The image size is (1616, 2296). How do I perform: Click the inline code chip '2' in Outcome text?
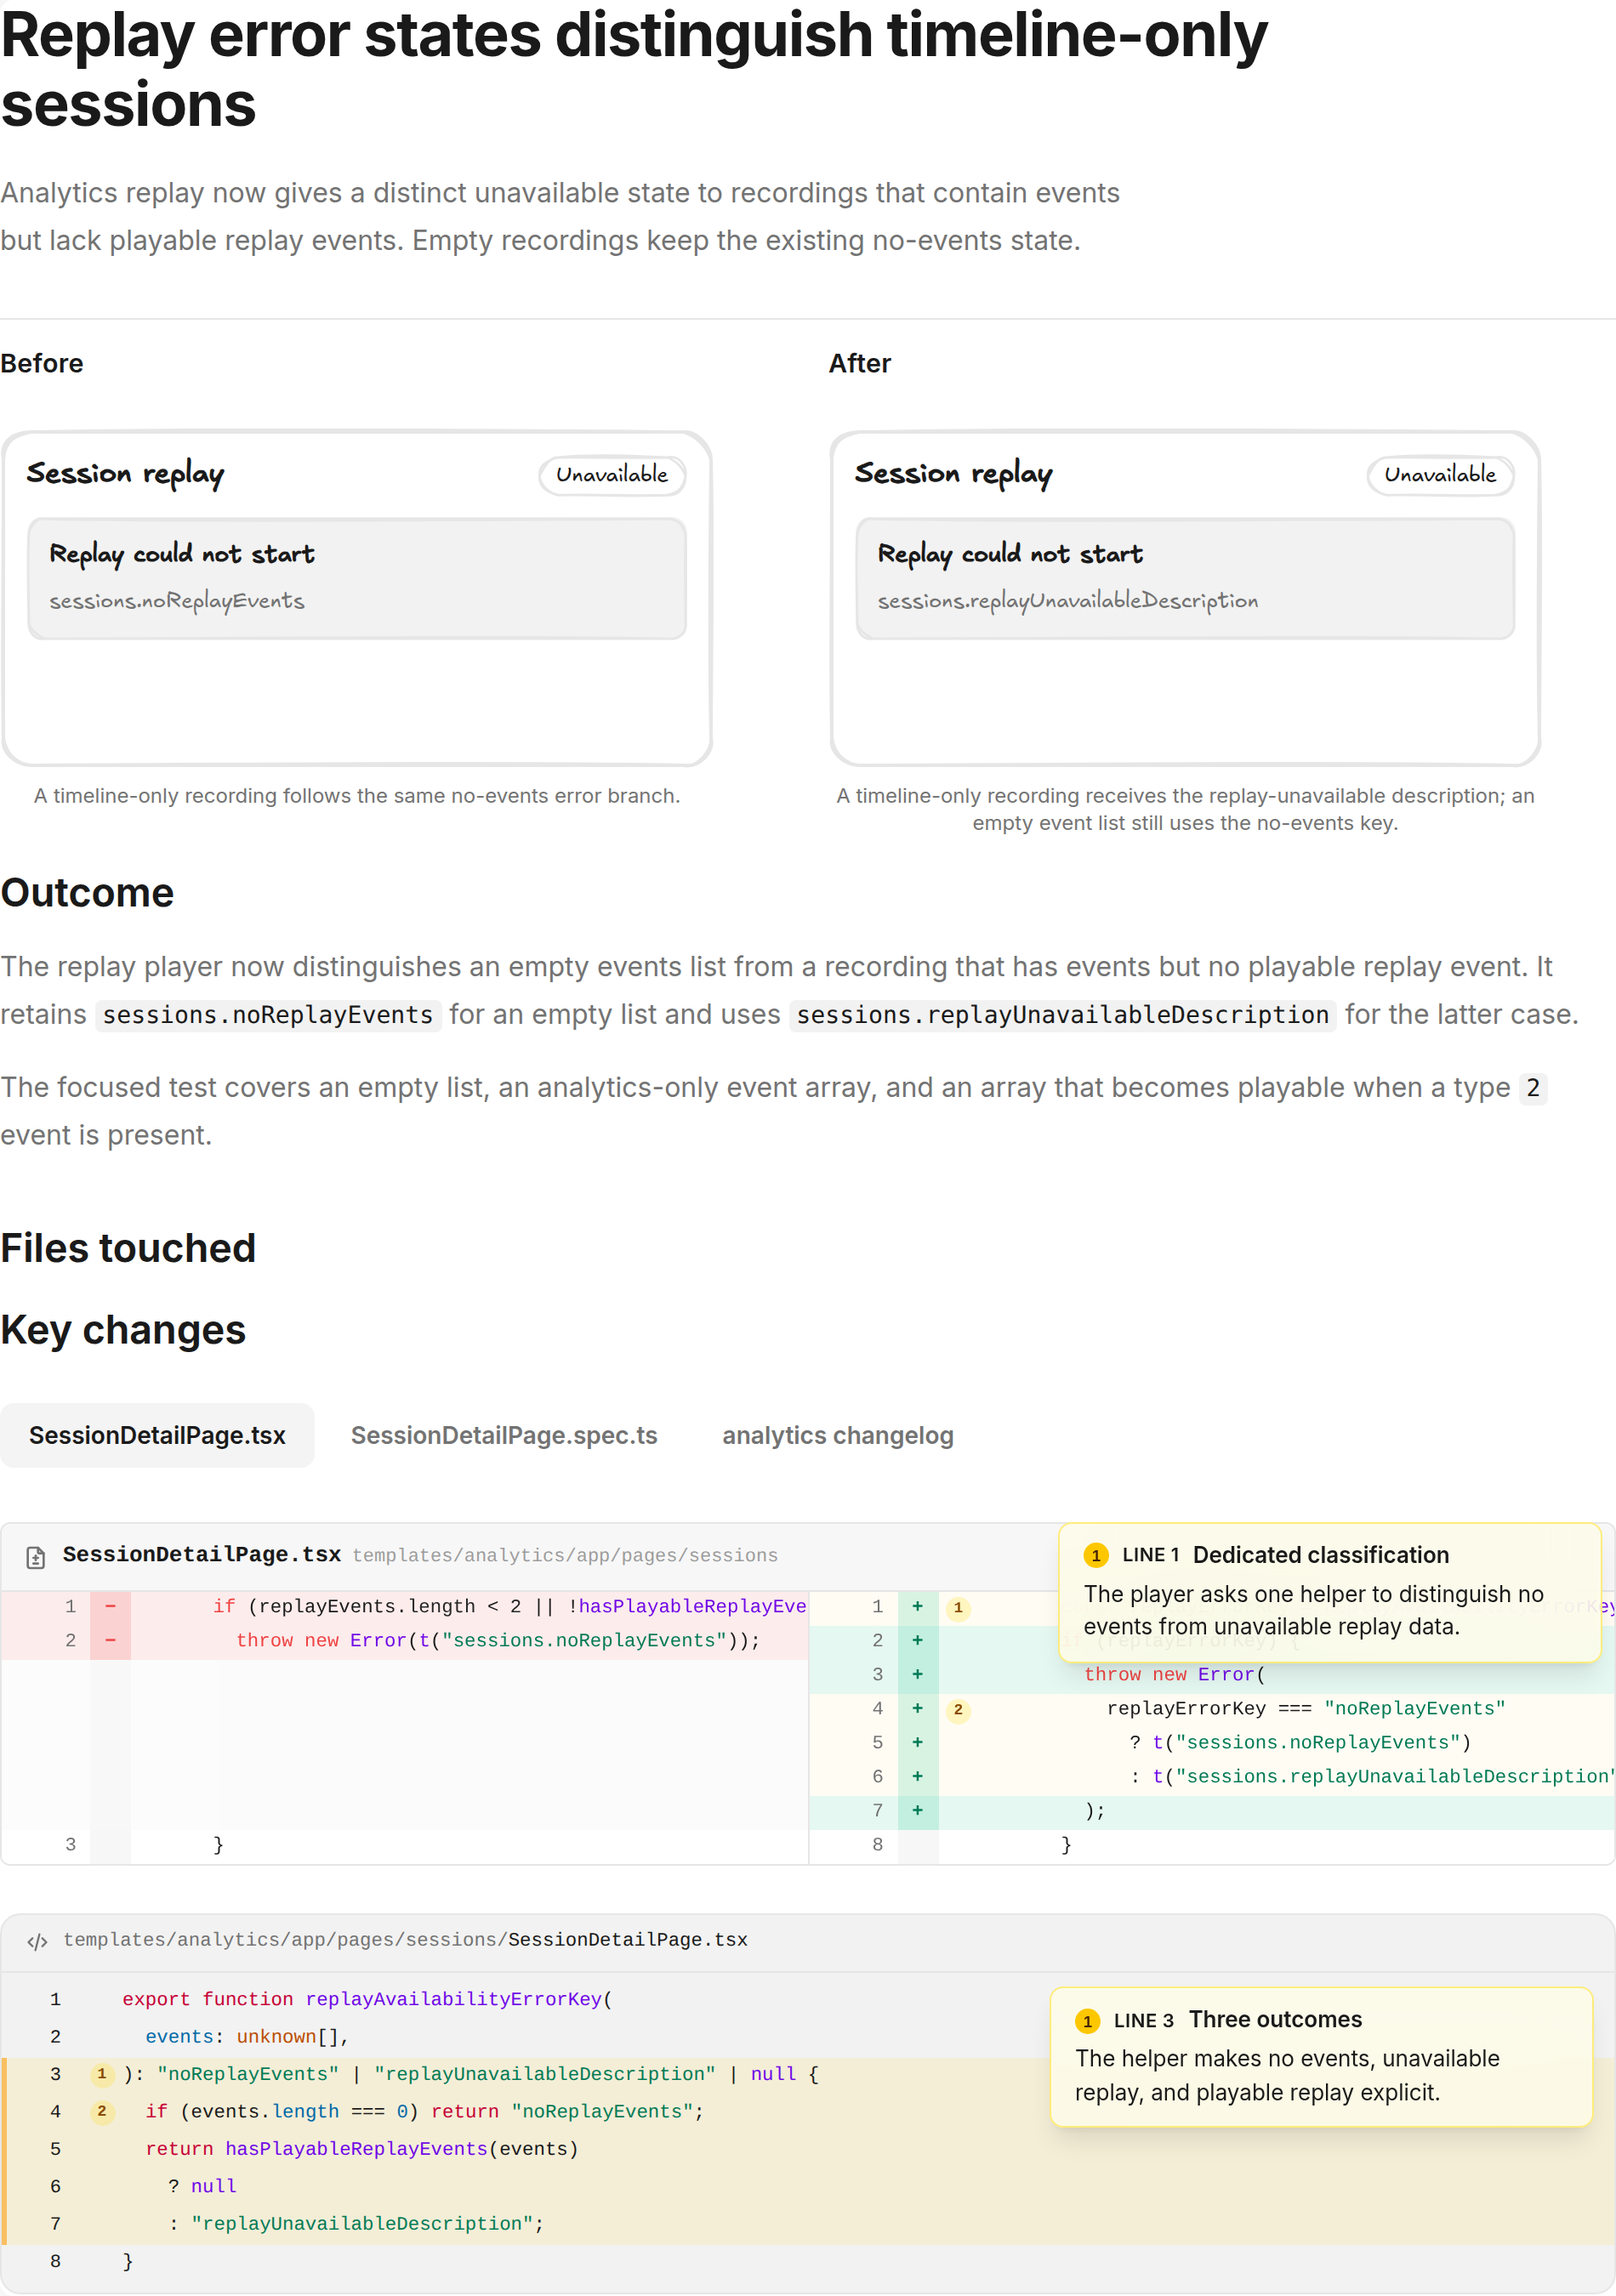1532,1088
